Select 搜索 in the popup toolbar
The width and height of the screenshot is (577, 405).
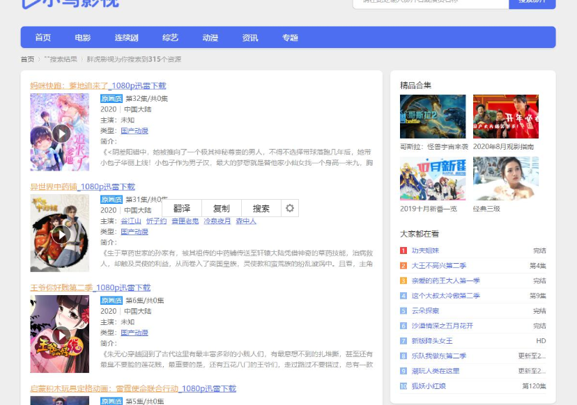click(x=261, y=208)
